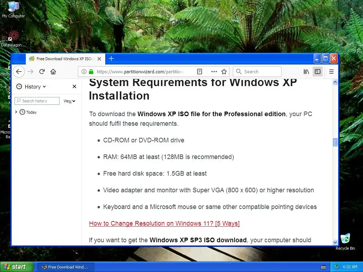Open the History sidebar switcher dropdown

click(31, 87)
